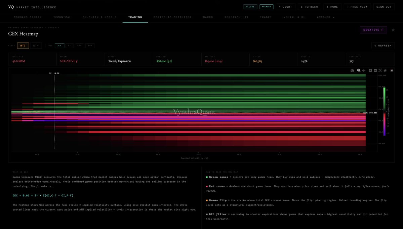Screen dimensions: 403x229
Task: Click the Max +GEX value $68,000 (9.6)
Action: tap(164, 61)
